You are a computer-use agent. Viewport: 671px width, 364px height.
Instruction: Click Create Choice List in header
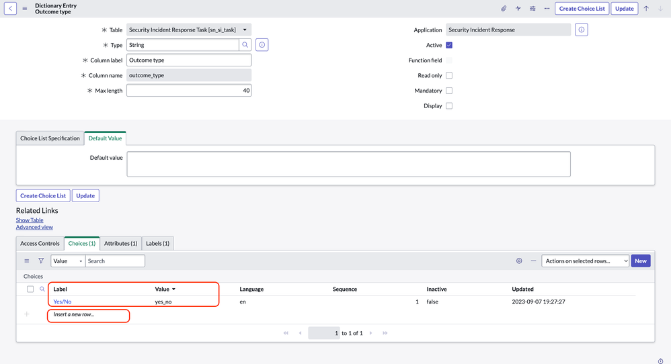click(582, 9)
